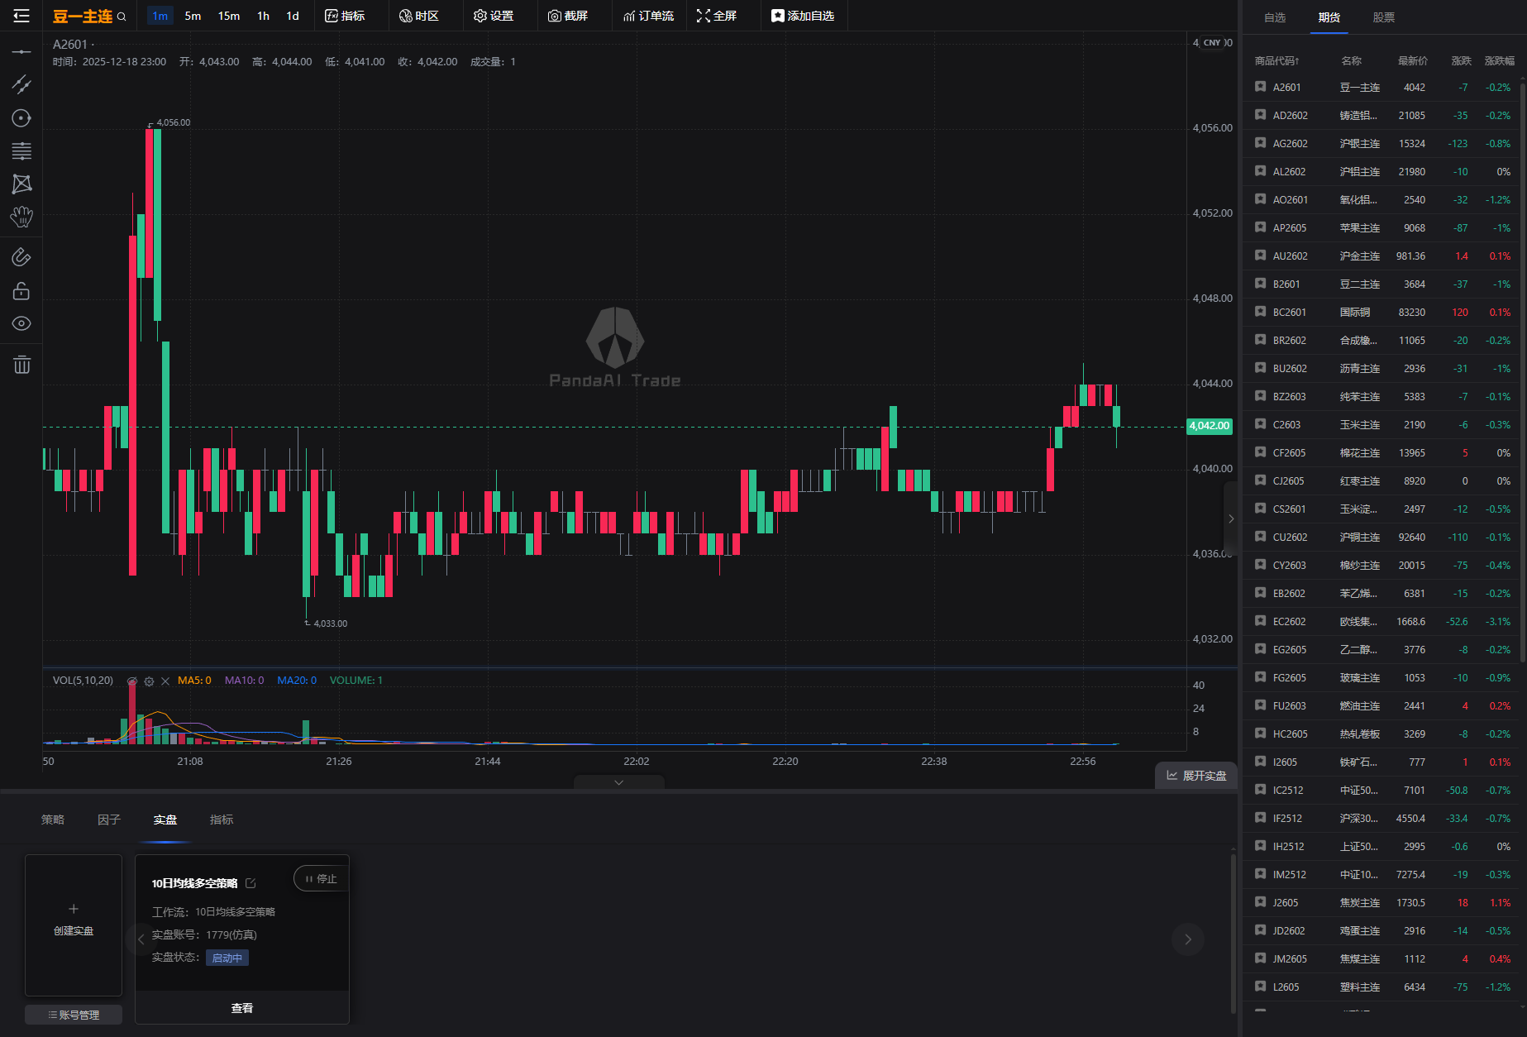Open the 时区 timezone selector
Image resolution: width=1527 pixels, height=1037 pixels.
tap(418, 16)
